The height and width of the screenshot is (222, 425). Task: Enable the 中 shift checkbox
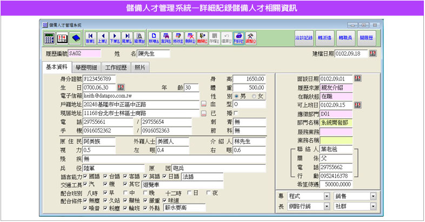coord(125,192)
